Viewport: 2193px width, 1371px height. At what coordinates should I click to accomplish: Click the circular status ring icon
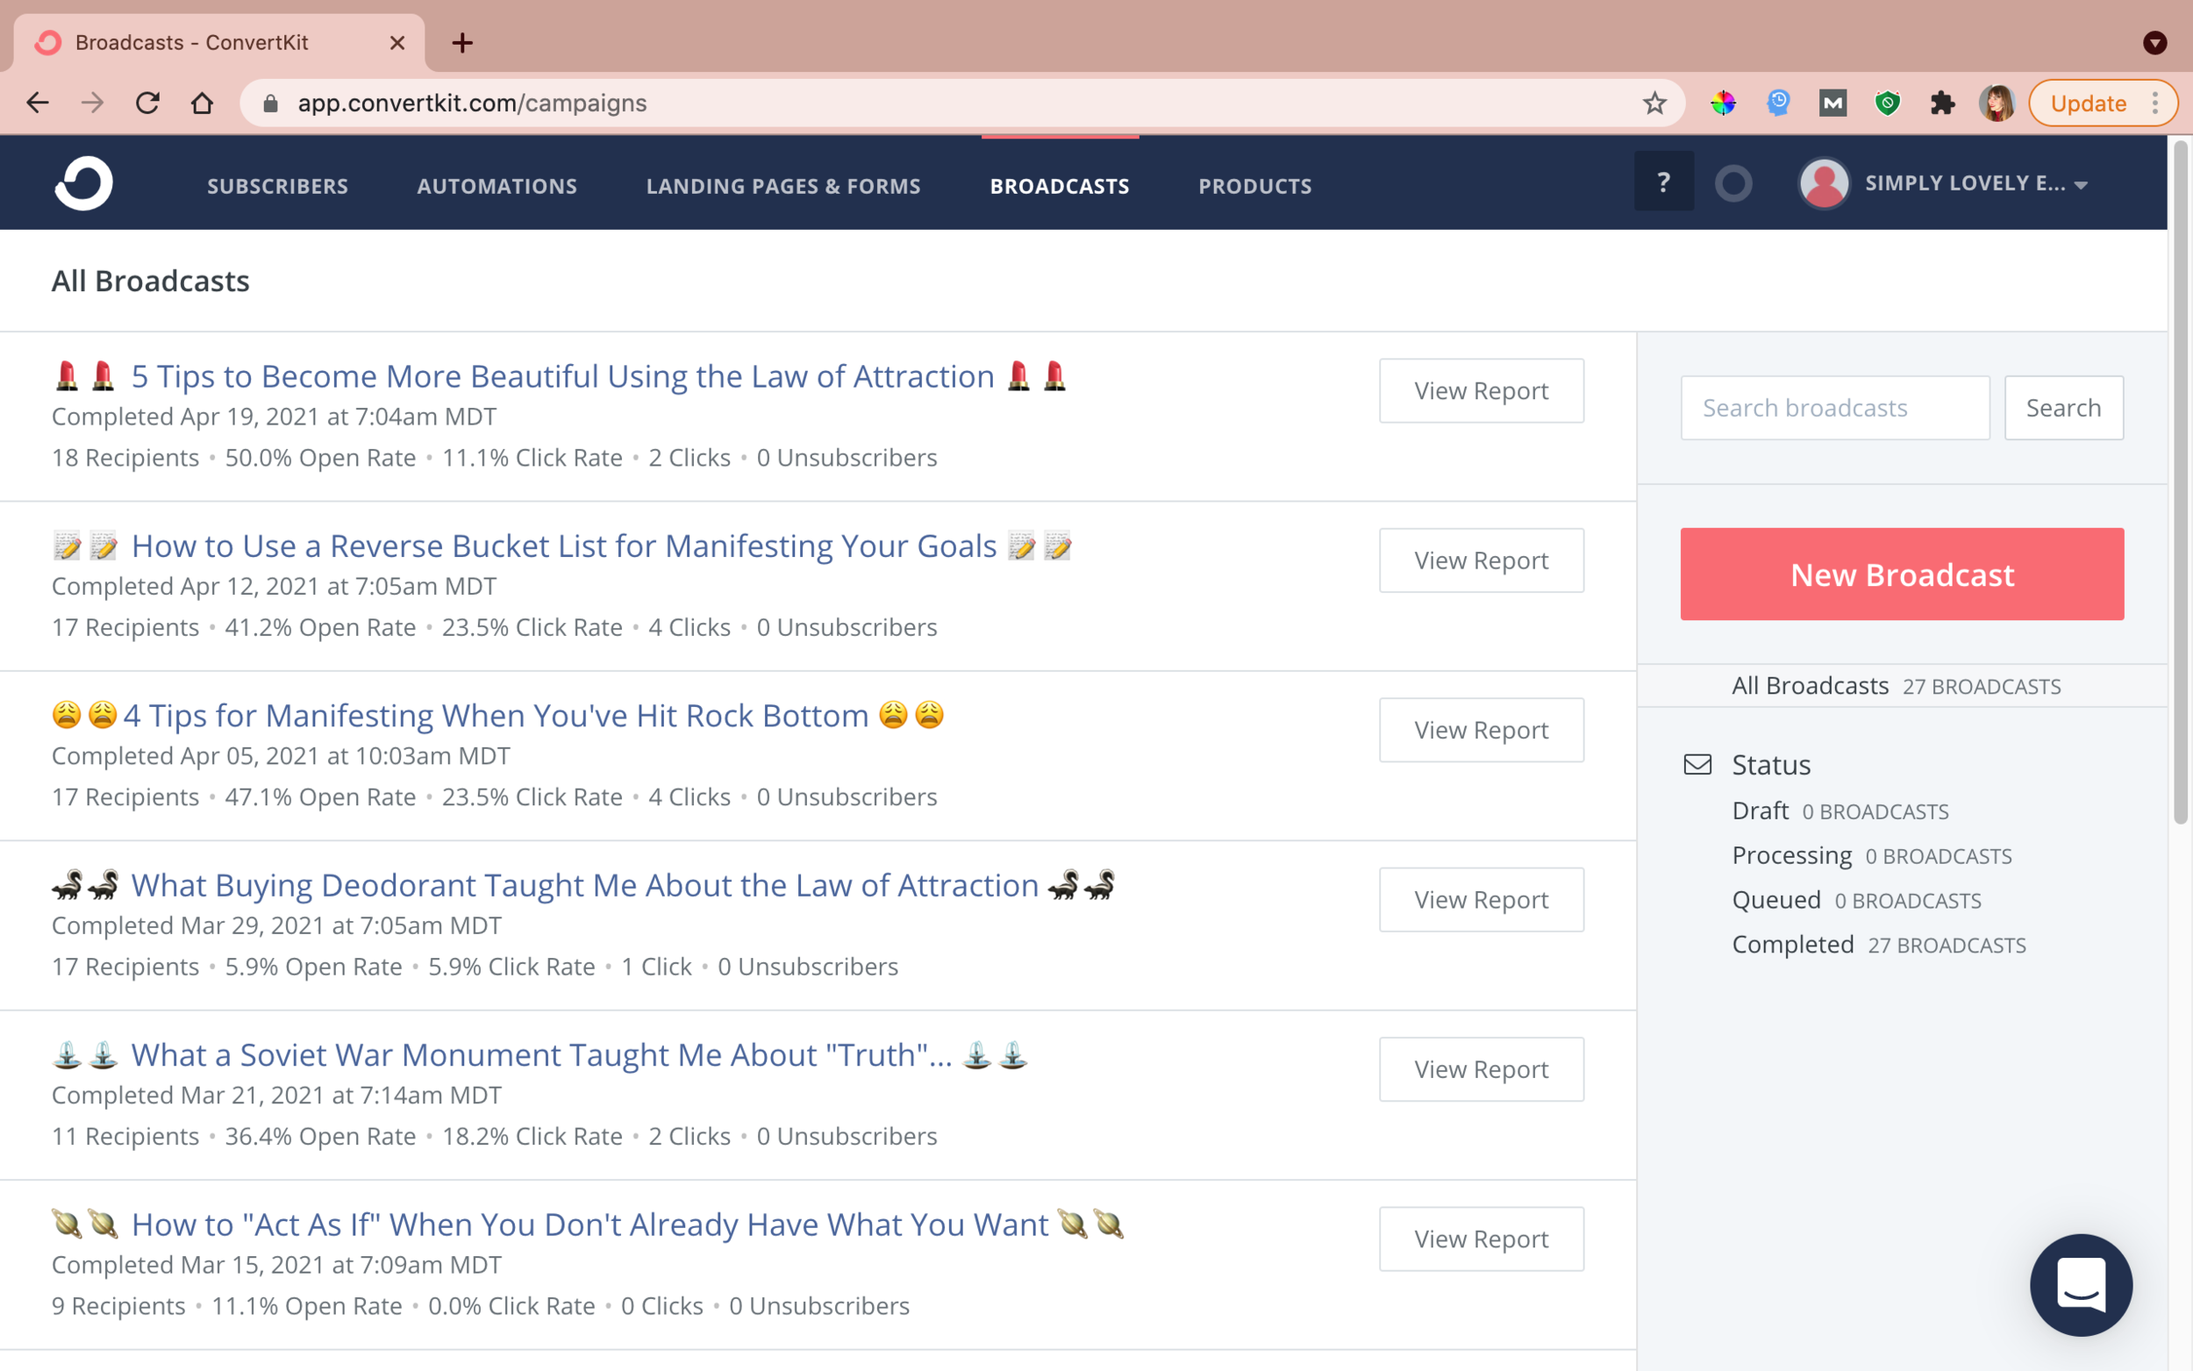tap(1732, 184)
